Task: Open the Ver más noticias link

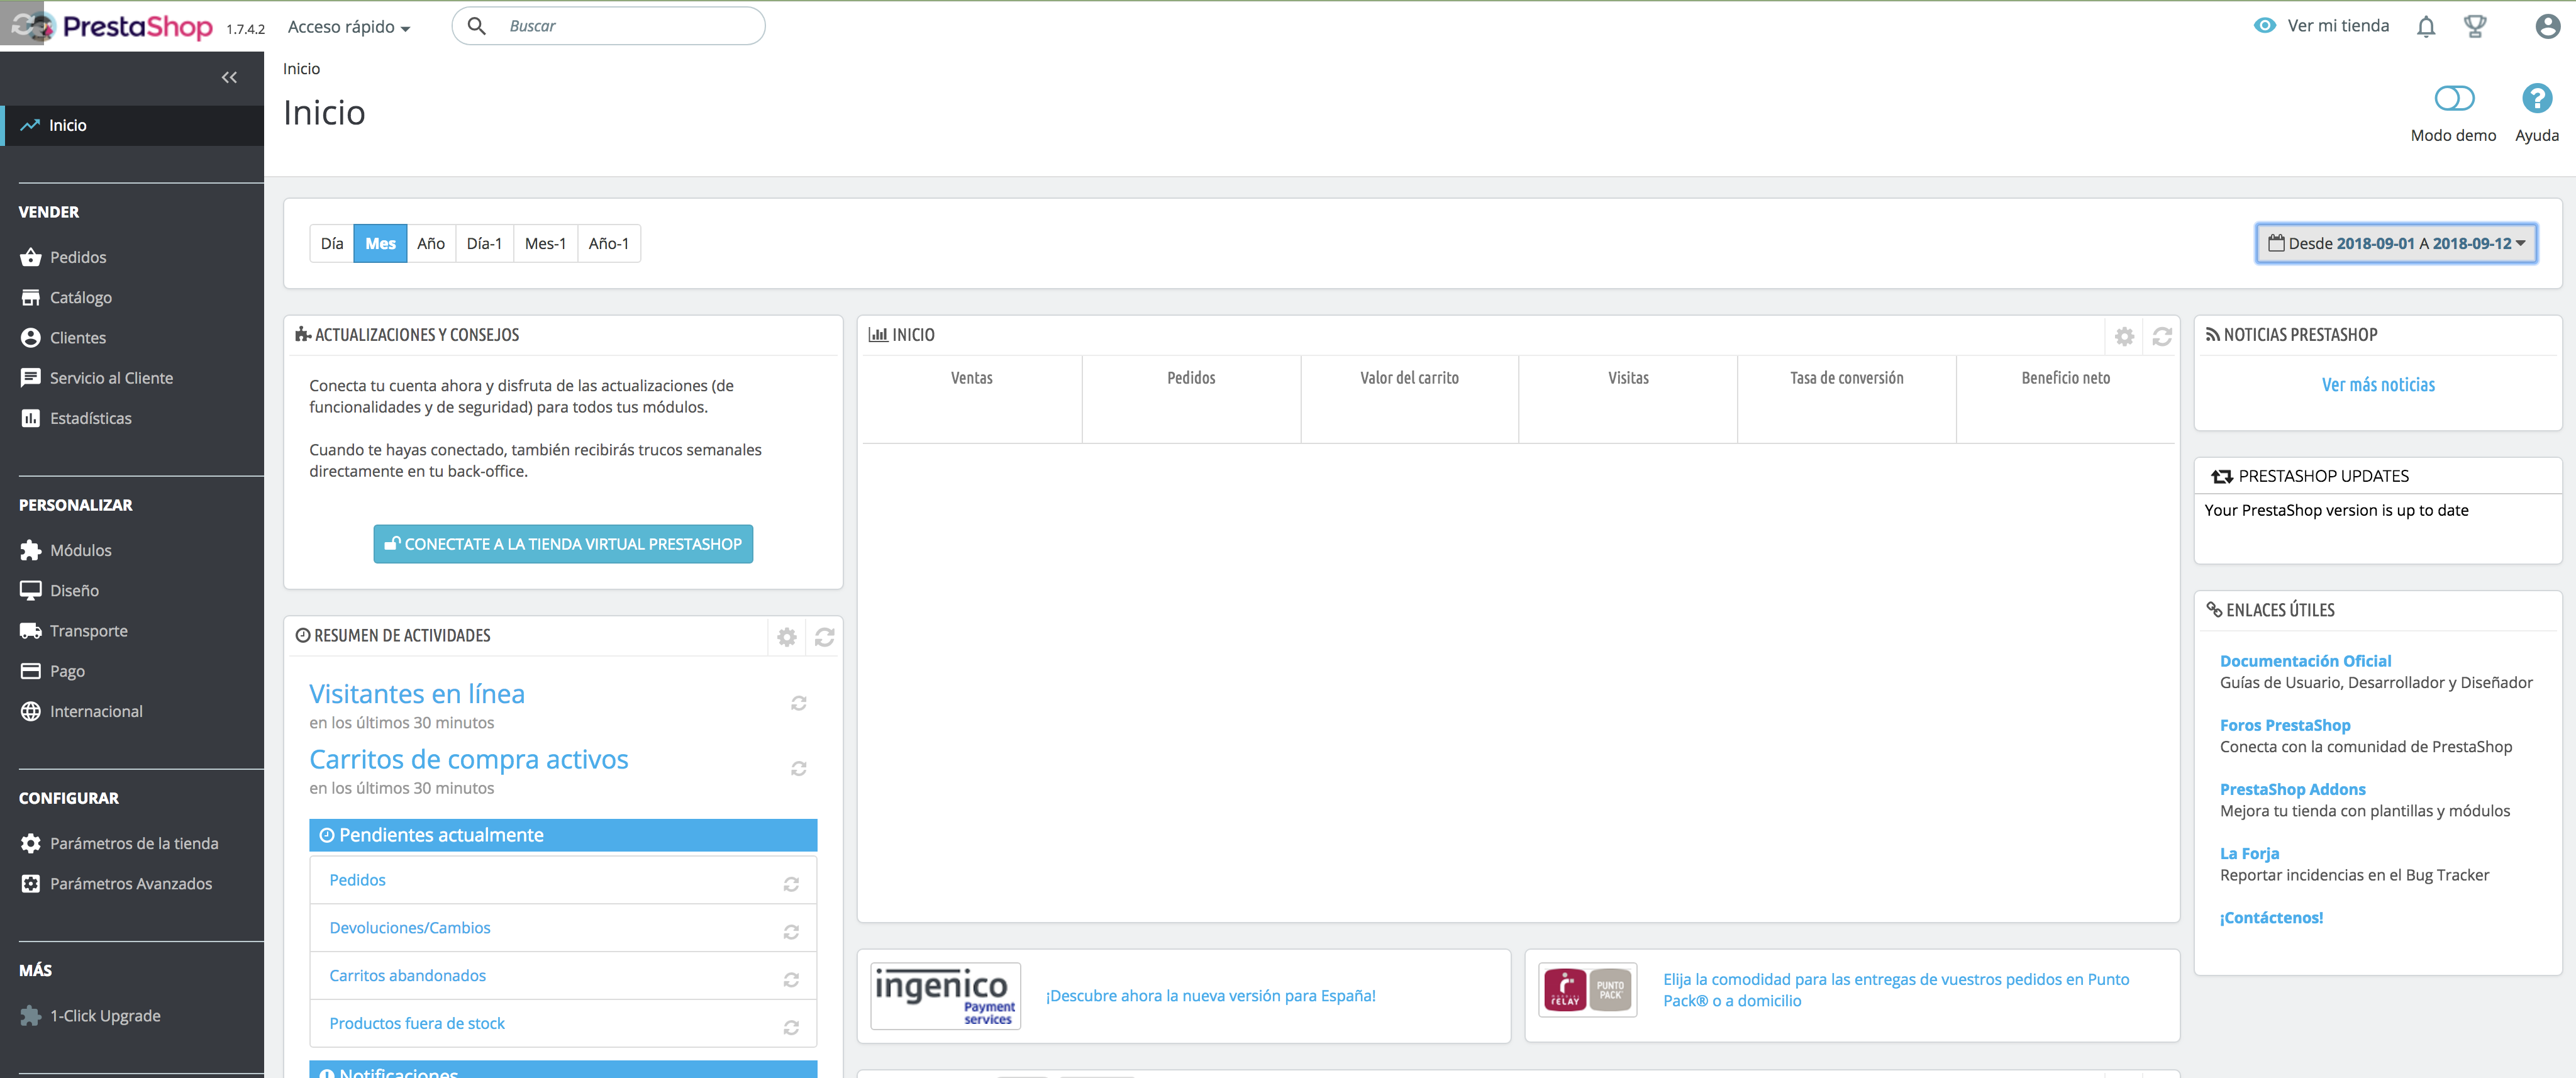Action: point(2377,385)
